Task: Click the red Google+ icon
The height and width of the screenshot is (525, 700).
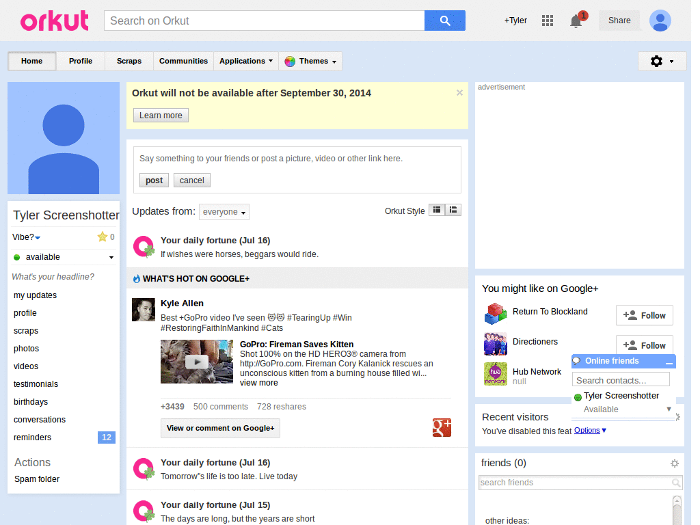Action: click(x=442, y=428)
